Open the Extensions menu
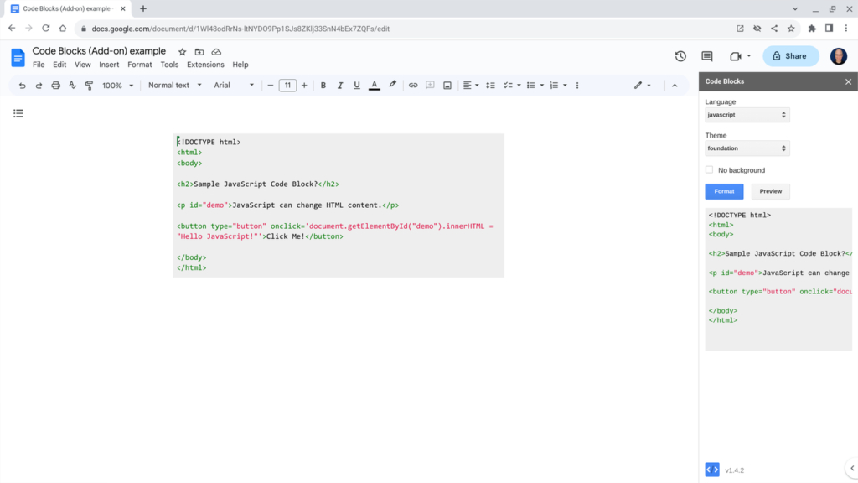Image resolution: width=858 pixels, height=483 pixels. click(204, 64)
